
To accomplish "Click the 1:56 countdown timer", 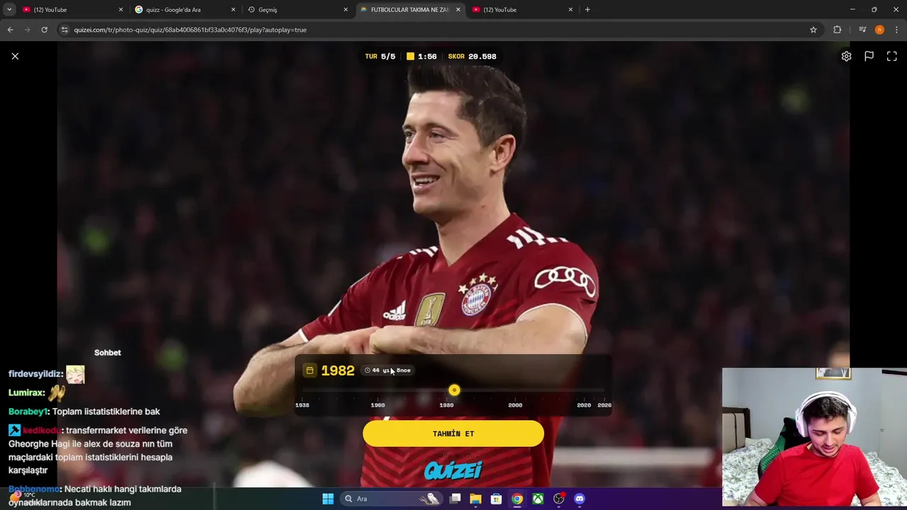I will [x=422, y=57].
